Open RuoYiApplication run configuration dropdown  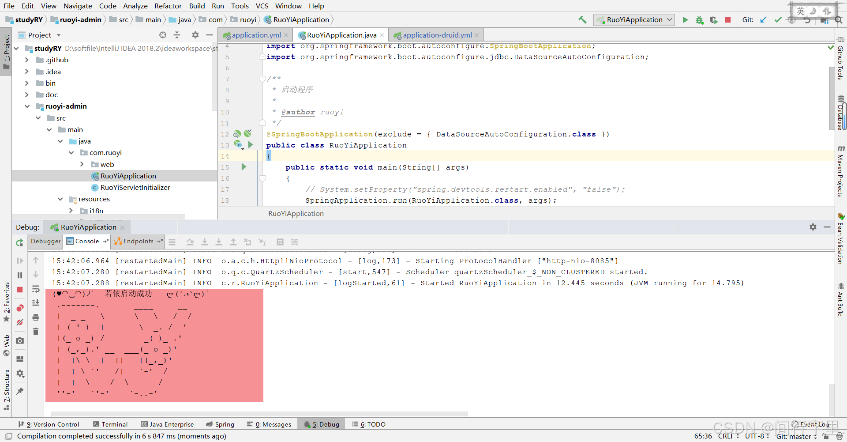point(634,20)
